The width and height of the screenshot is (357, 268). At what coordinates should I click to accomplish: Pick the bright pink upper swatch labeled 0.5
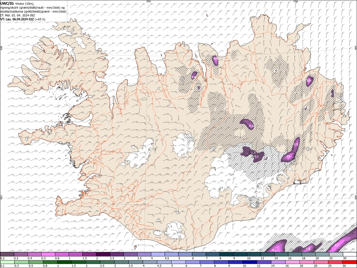tap(48, 254)
